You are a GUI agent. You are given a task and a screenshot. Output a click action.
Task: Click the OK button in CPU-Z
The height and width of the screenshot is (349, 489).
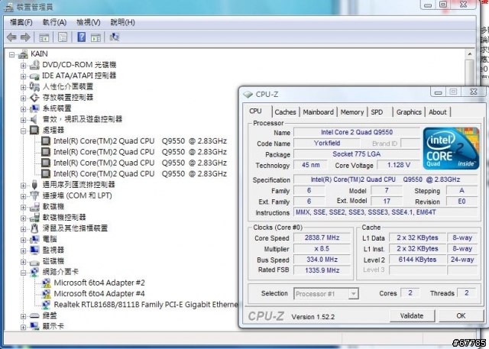tap(461, 316)
